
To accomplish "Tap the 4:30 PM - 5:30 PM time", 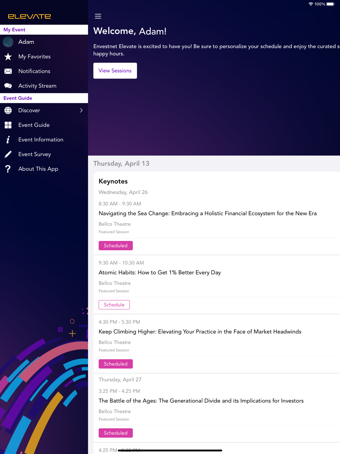I will [119, 322].
